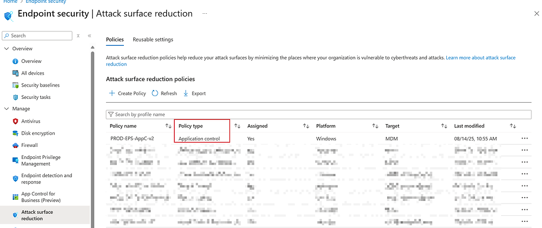Screen dimensions: 542x228
Task: Open Overview item in sidebar
Action: click(x=31, y=61)
